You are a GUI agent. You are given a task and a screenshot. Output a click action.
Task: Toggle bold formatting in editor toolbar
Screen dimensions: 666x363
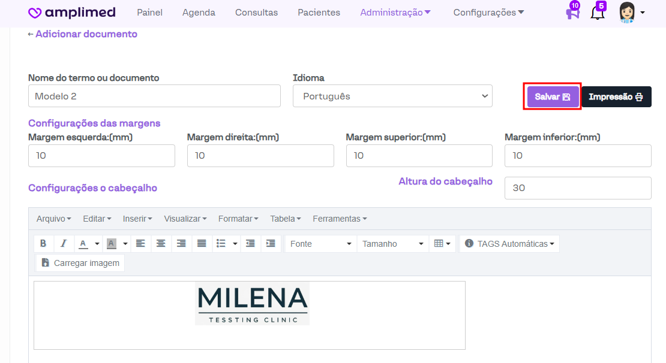coord(43,244)
